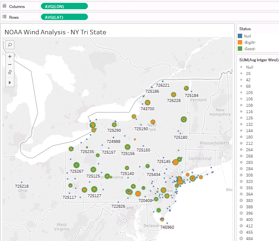The height and width of the screenshot is (241, 279).
Task: Click the pin icon to reset map
Action: pyautogui.click(x=10, y=73)
